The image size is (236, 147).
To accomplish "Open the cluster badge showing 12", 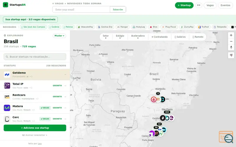I will point(159,124).
